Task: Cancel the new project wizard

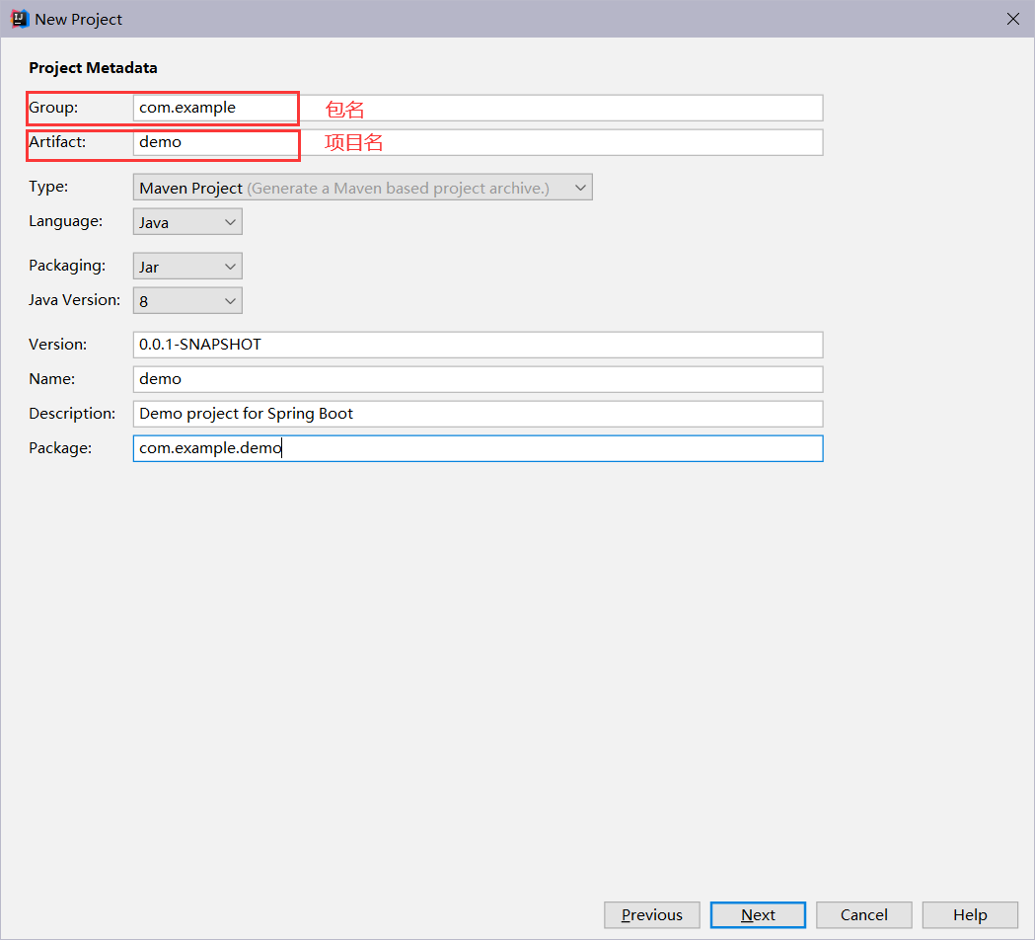Action: pos(864,915)
